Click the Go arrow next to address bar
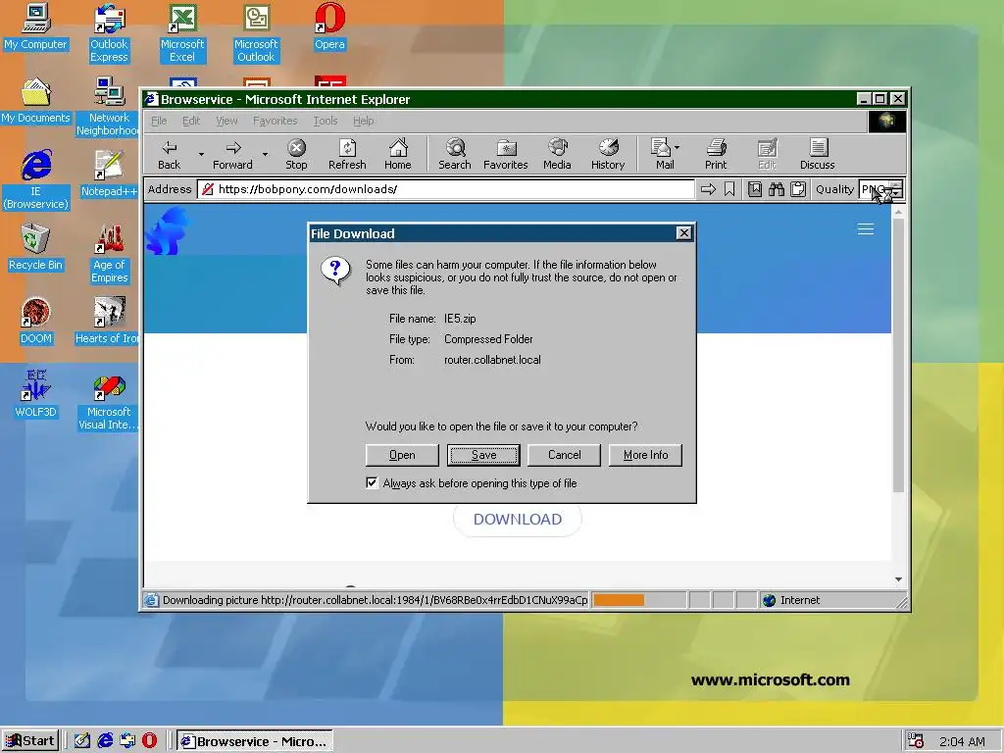 point(708,189)
